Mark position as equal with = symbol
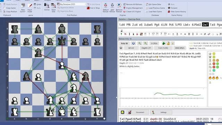This screenshot has height=125, width=222. coord(181,34)
